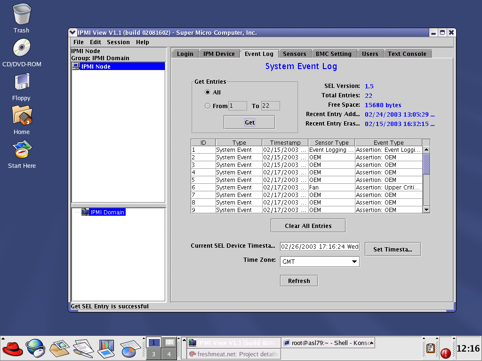
Task: Click the event table scroll up arrow
Action: (x=426, y=150)
